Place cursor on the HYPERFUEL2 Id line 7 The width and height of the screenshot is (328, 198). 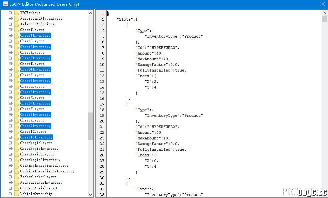(157, 48)
